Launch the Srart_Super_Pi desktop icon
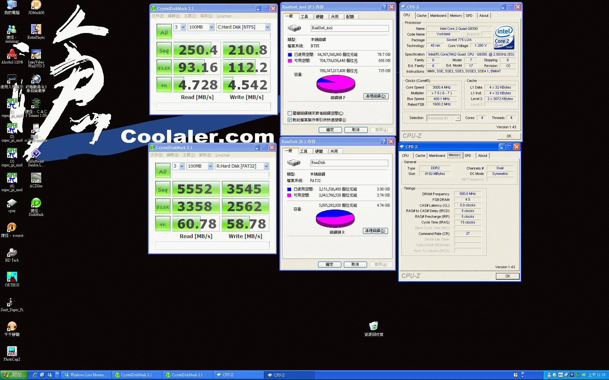Screen dimensions: 609x380 tap(12, 304)
